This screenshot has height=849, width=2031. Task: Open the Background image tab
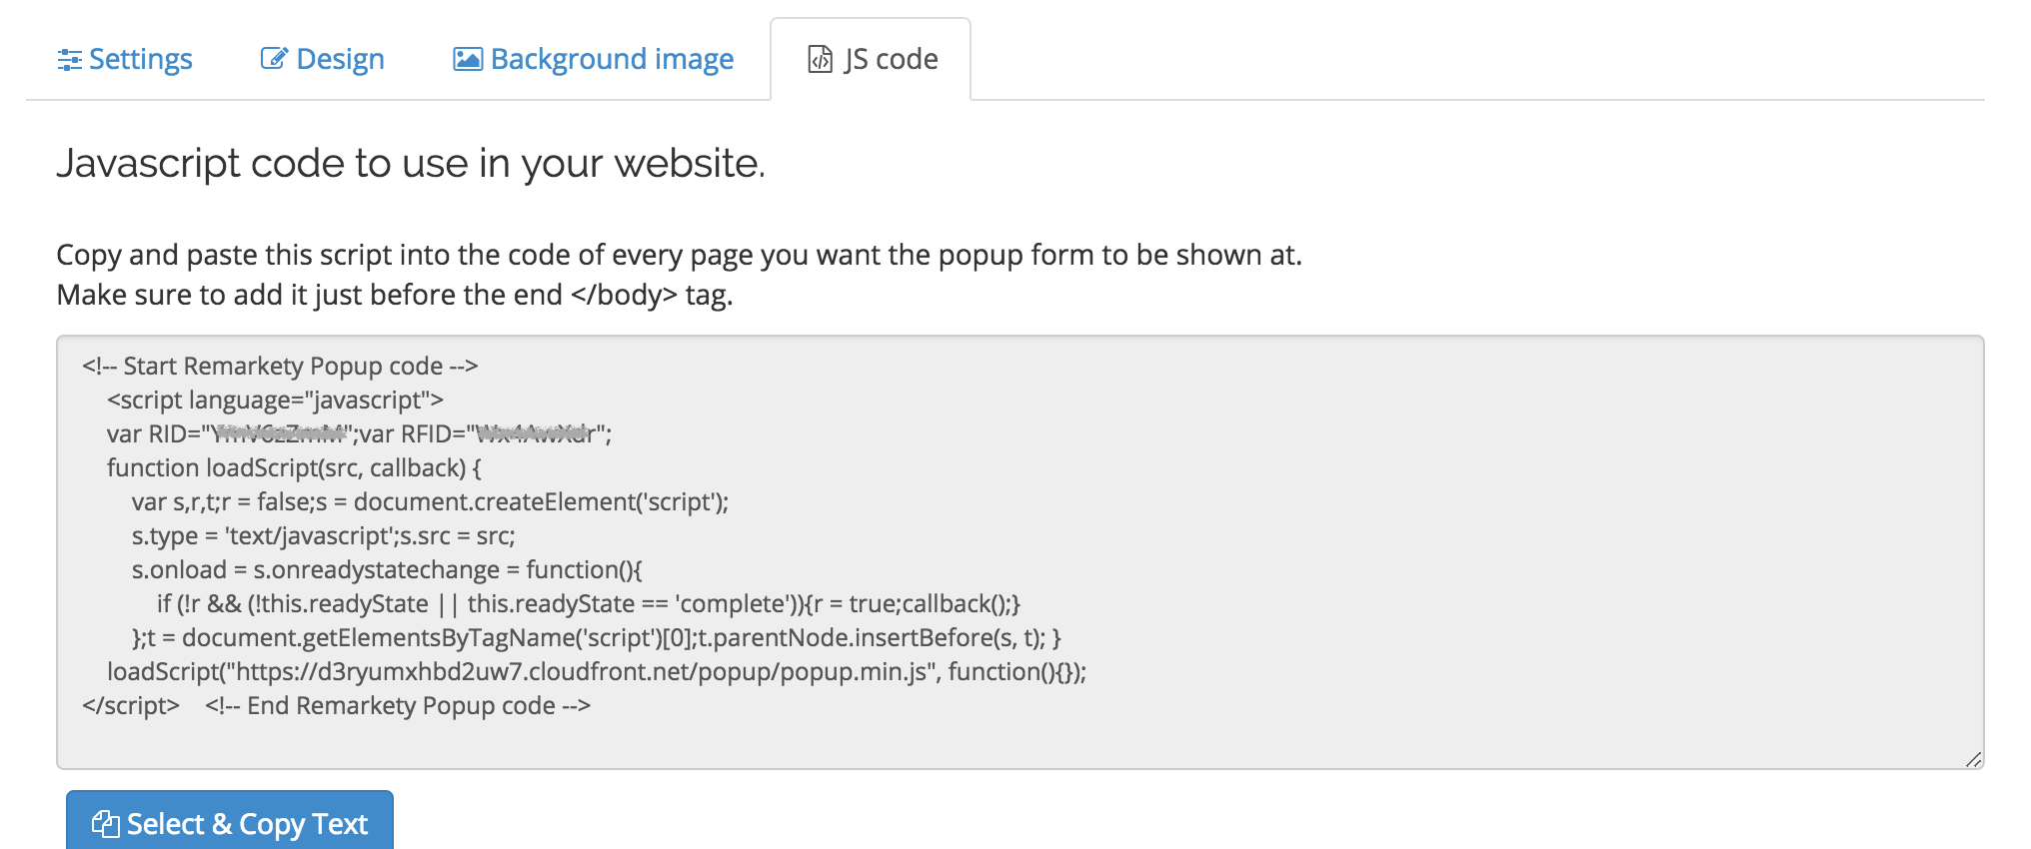coord(594,60)
